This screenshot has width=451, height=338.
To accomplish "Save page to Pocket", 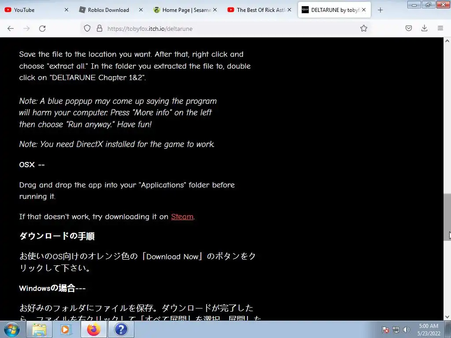I will (x=409, y=28).
